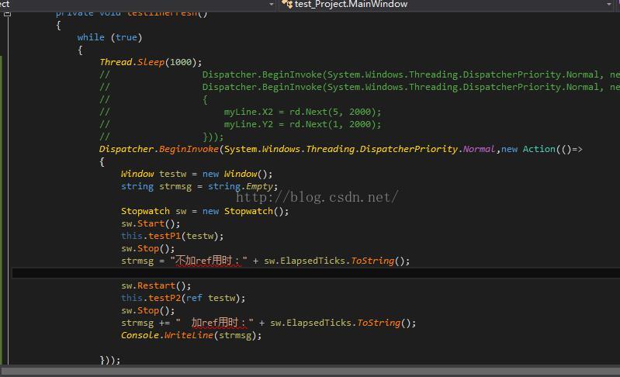Click the "sw.Start();" statement
The width and height of the screenshot is (620, 377).
[151, 223]
